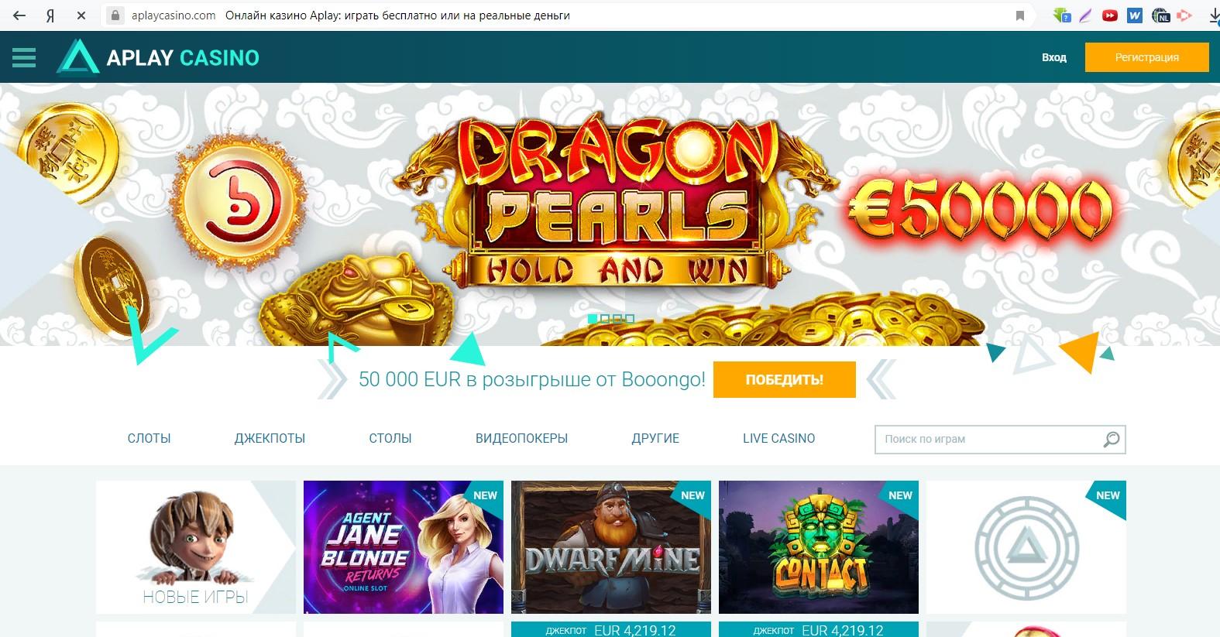Image resolution: width=1220 pixels, height=637 pixels.
Task: Open the blue W extension icon
Action: [1135, 15]
